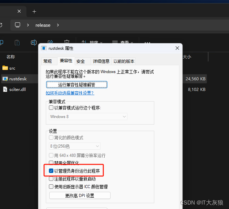The image size is (229, 209).
Task: Expand the chevron after release in address bar
Action: click(58, 25)
